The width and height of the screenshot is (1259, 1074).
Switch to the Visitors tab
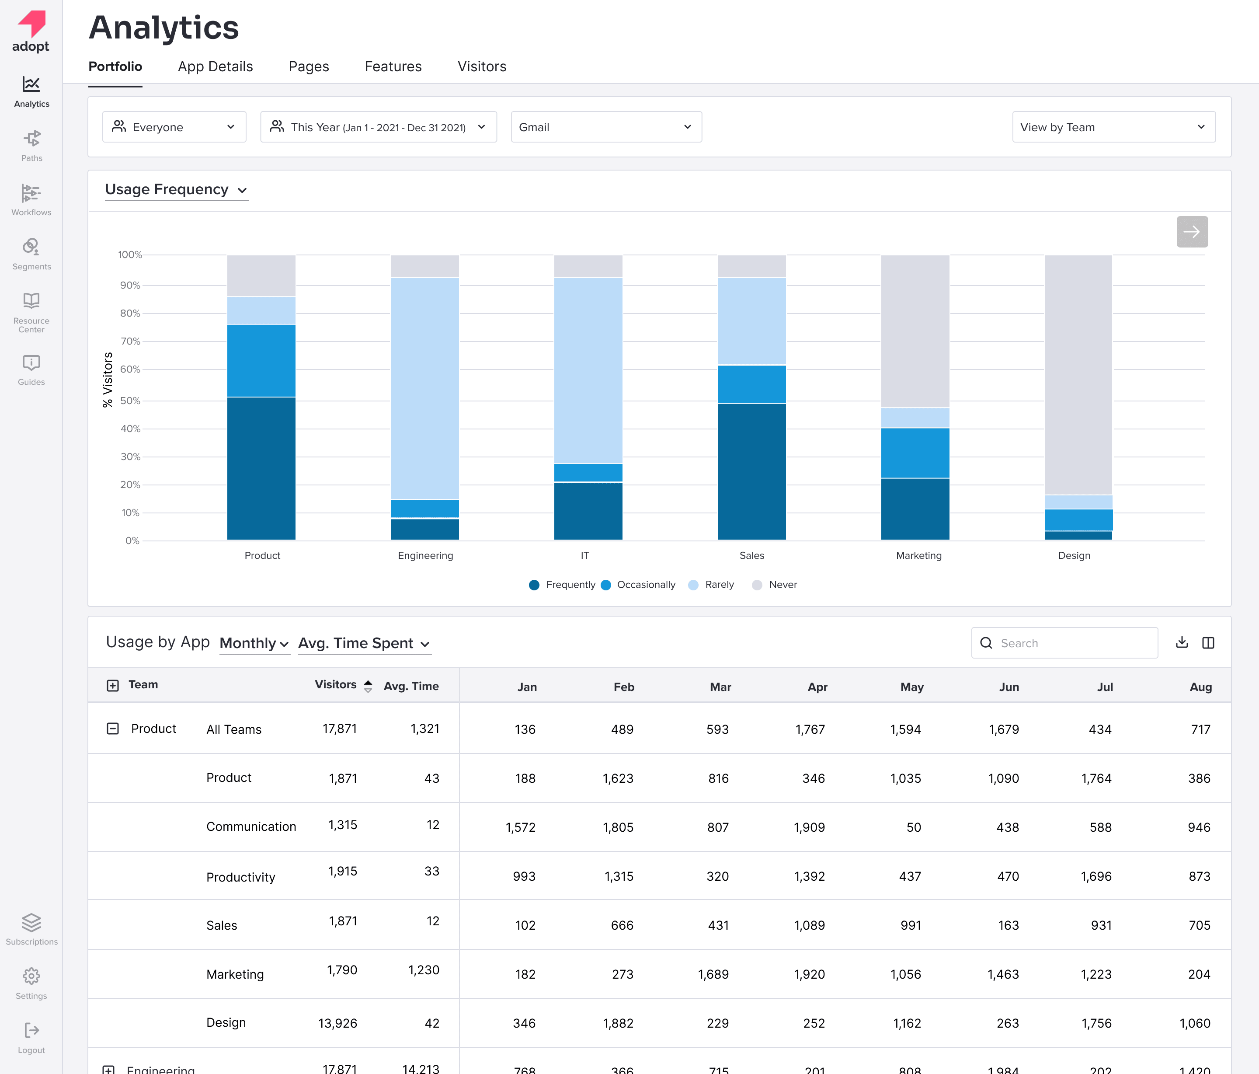click(x=482, y=66)
